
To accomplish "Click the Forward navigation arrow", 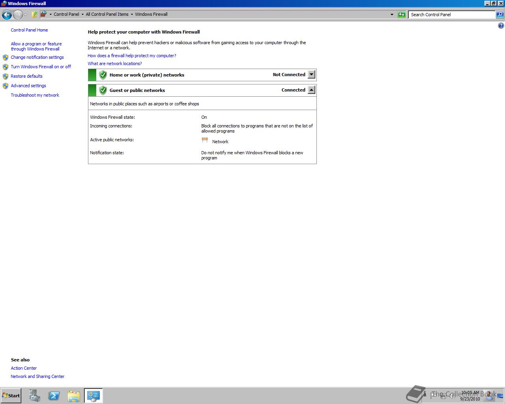I will [18, 15].
